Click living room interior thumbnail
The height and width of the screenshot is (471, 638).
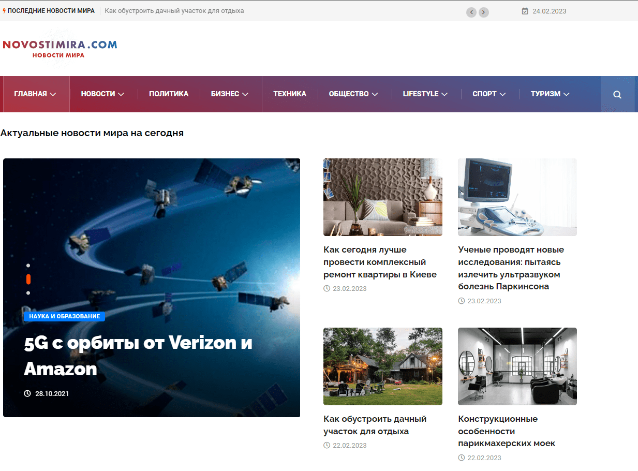coord(383,197)
